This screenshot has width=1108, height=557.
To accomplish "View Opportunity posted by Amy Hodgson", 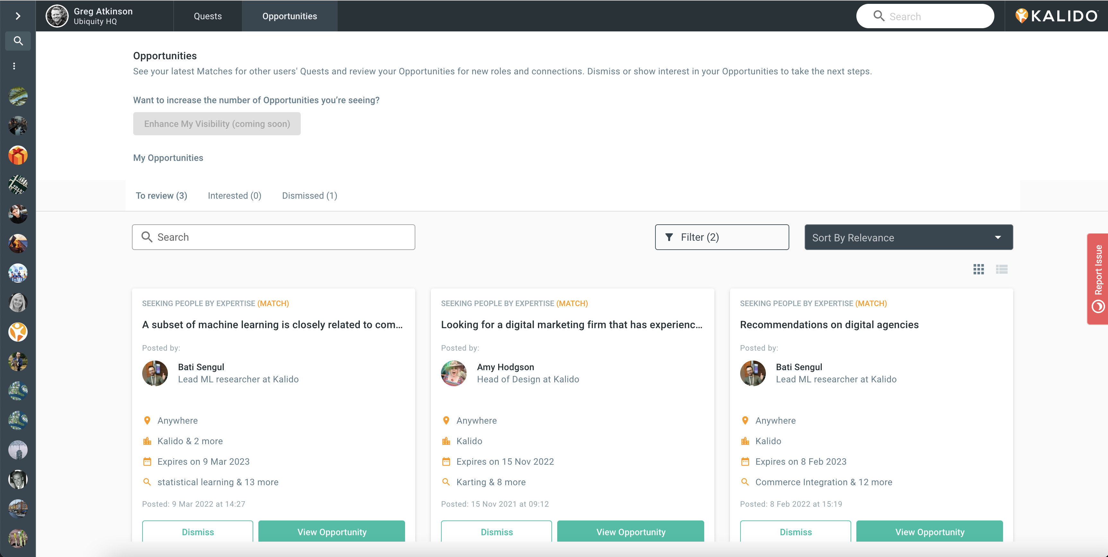I will pos(631,532).
